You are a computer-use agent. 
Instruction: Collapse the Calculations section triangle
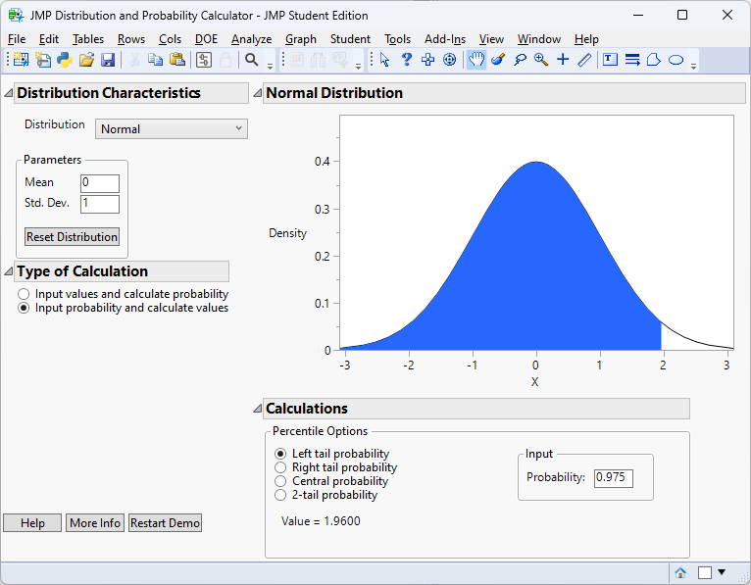(x=258, y=409)
